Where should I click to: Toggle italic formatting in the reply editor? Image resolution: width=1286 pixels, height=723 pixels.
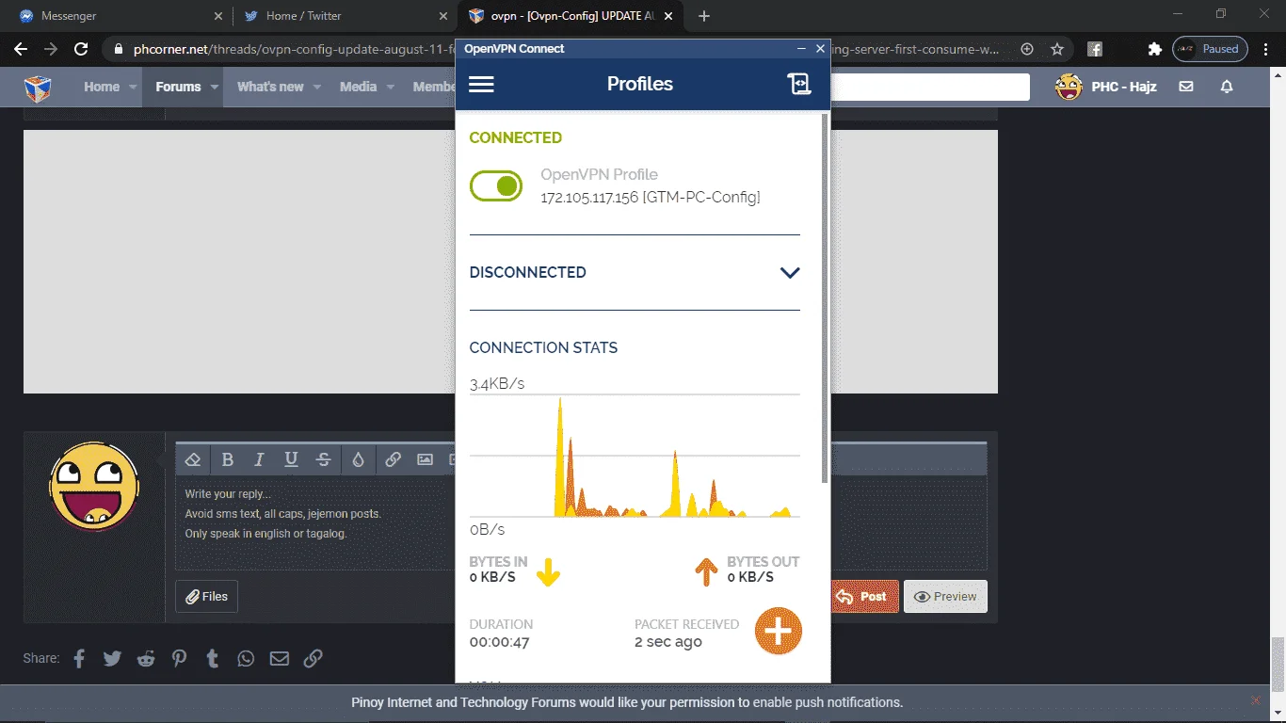259,459
